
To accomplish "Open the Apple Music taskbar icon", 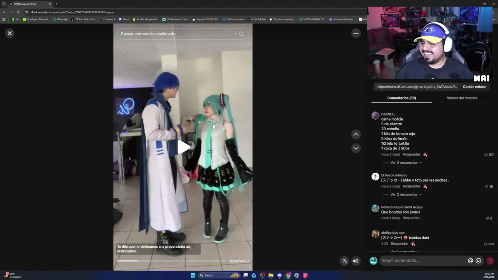I will pos(305,275).
